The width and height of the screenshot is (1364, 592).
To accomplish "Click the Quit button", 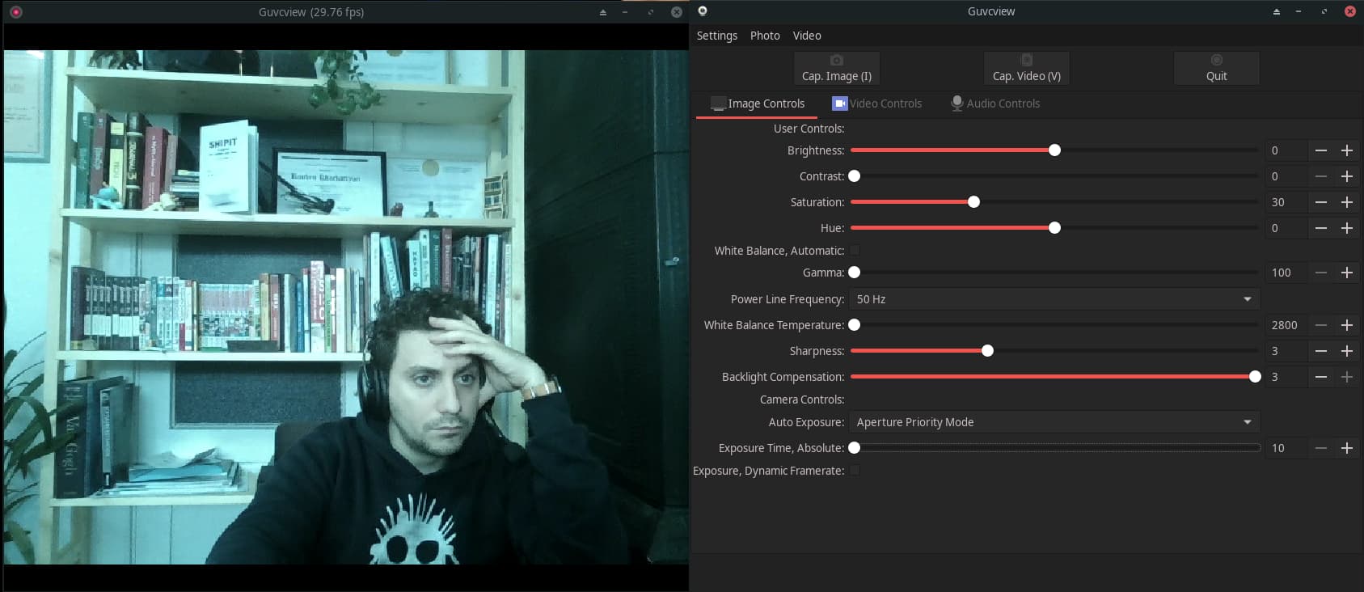I will pyautogui.click(x=1217, y=68).
